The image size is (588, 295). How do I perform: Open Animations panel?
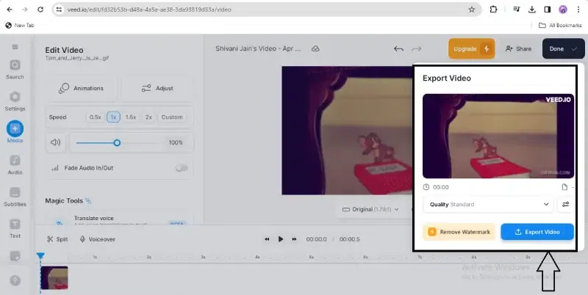(82, 88)
